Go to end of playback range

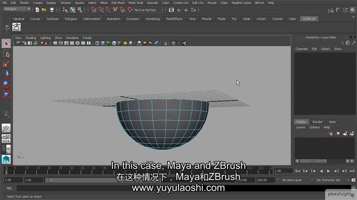(352, 171)
